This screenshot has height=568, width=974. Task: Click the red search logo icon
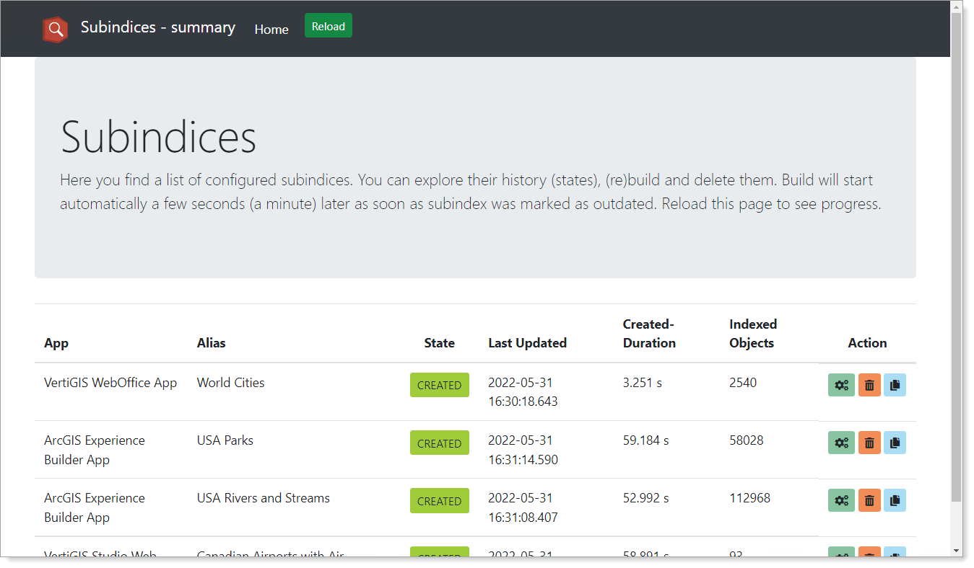55,30
